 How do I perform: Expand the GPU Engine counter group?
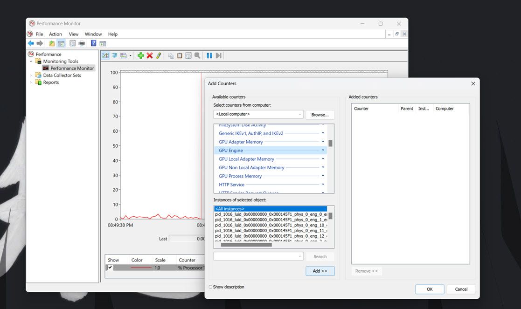(x=323, y=151)
